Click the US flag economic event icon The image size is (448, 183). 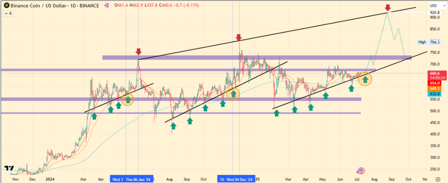[361, 171]
